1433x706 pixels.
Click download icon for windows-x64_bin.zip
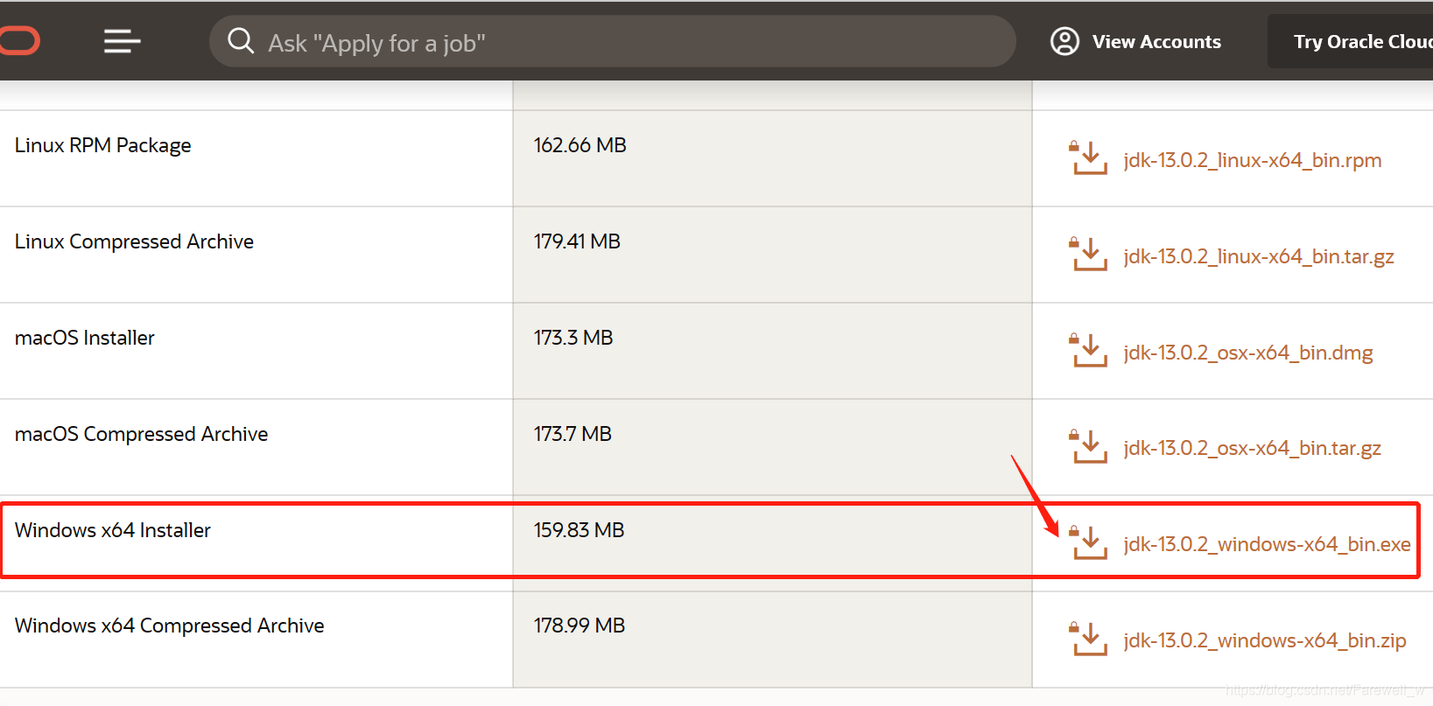pyautogui.click(x=1089, y=640)
